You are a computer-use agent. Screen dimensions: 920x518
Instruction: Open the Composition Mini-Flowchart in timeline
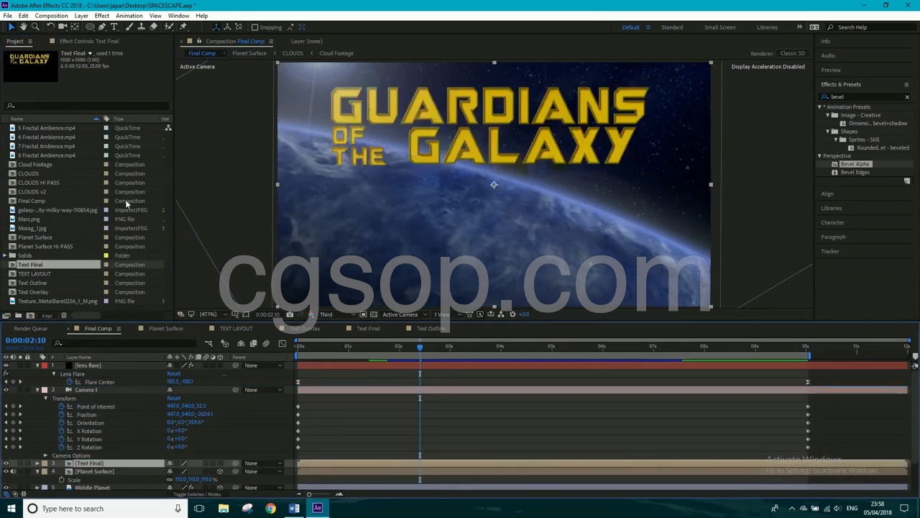(x=208, y=344)
